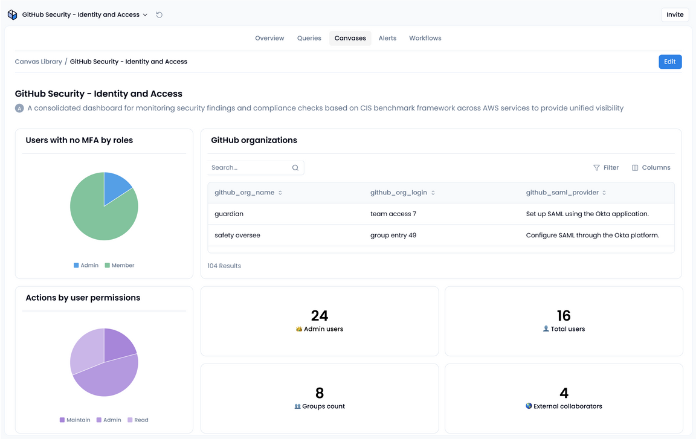Click the blue Edit button
This screenshot has width=696, height=439.
670,62
